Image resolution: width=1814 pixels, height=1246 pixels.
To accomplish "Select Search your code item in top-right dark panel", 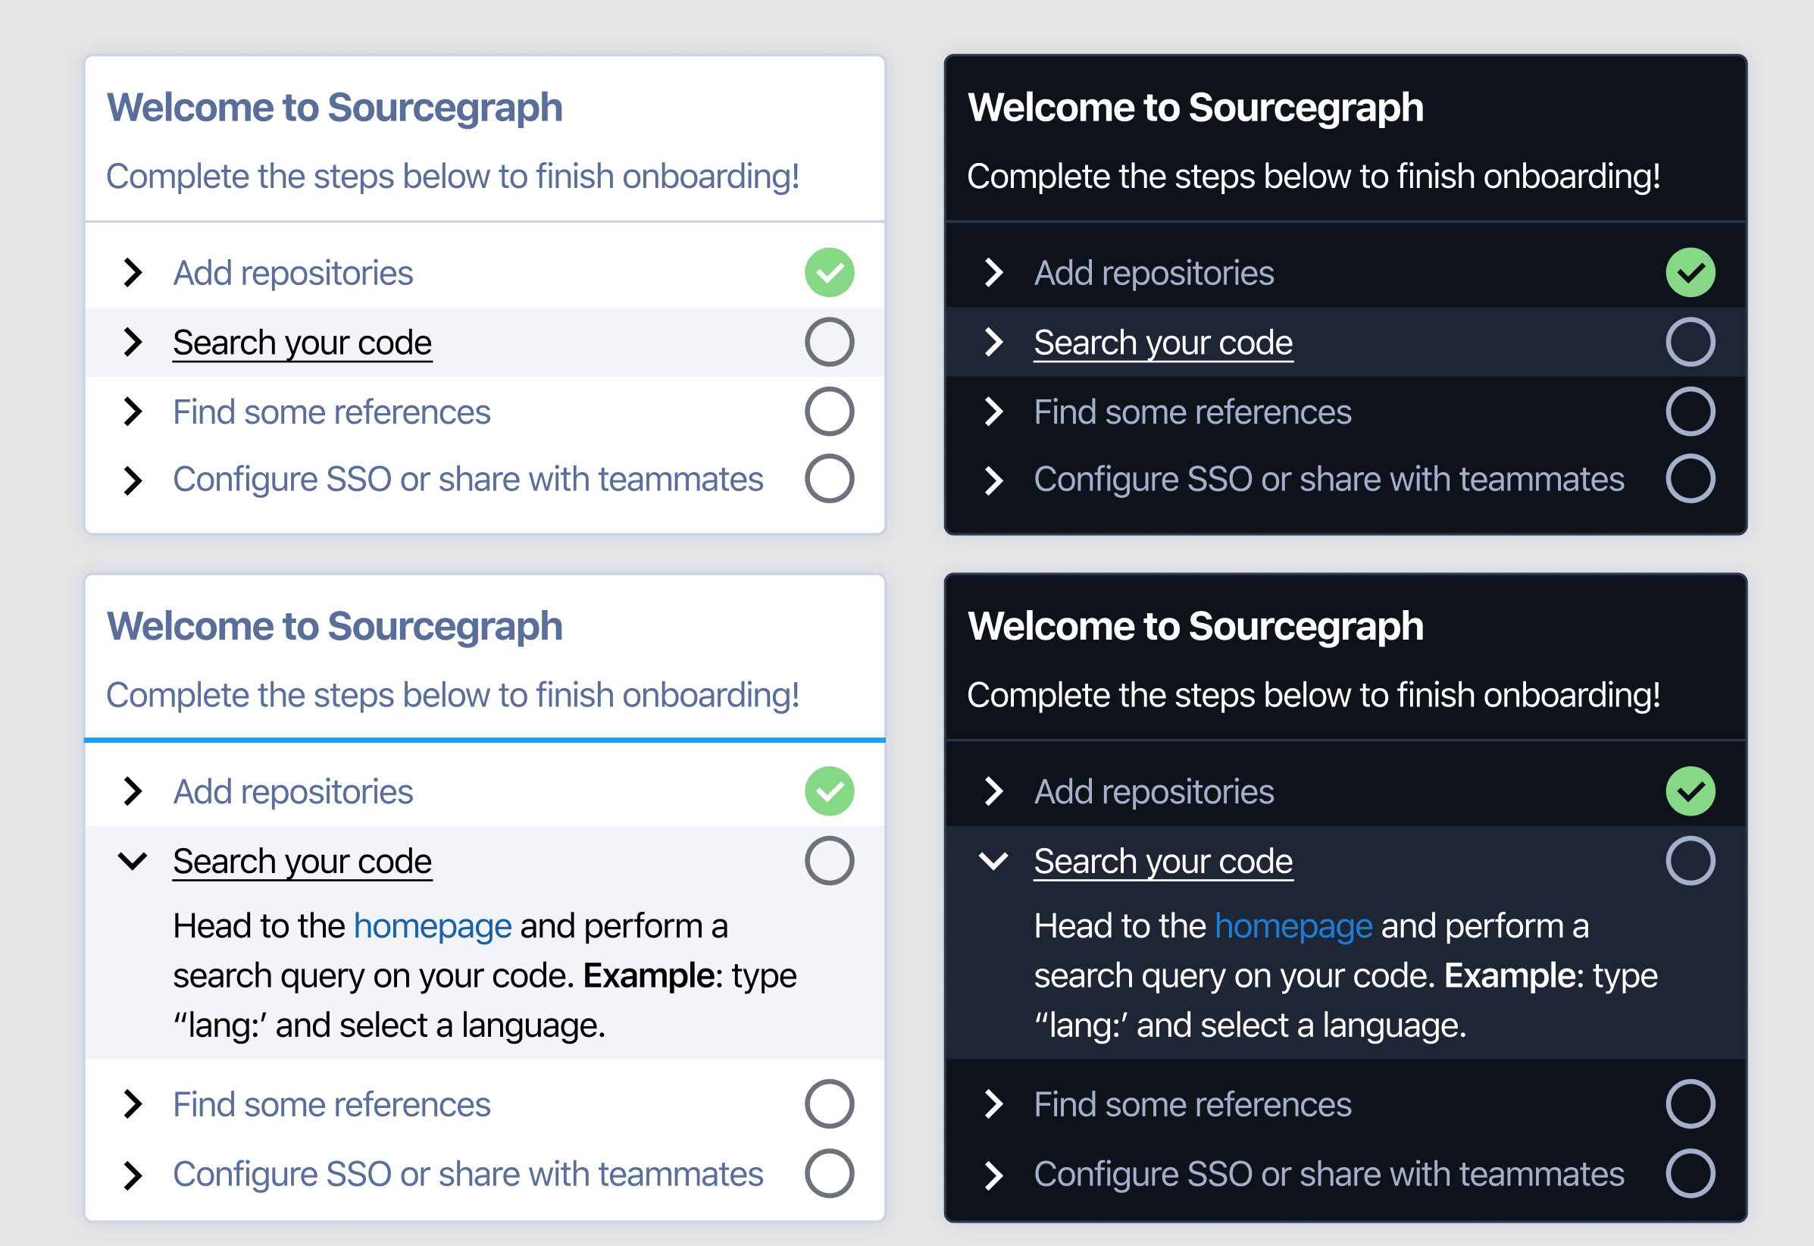I will click(x=1163, y=343).
